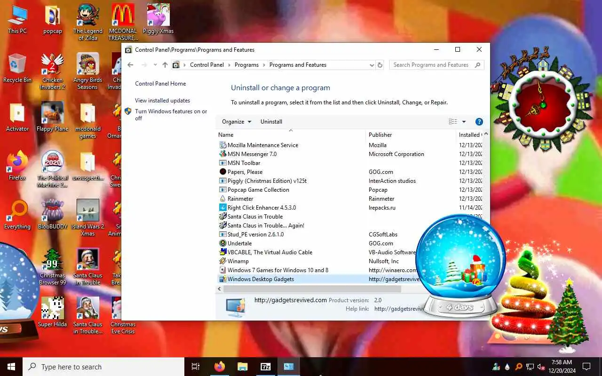This screenshot has height=376, width=602.
Task: Launch Santa Claus in Trouble desktop icon
Action: coord(88,266)
